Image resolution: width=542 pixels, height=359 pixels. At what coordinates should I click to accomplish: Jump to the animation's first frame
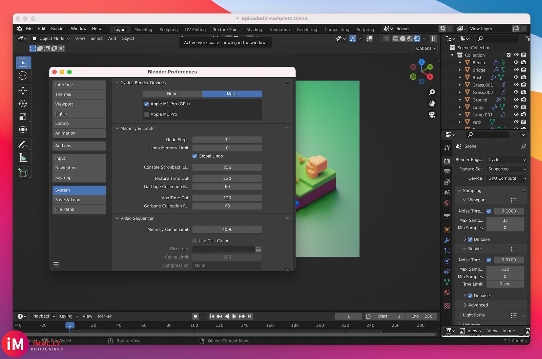[212, 316]
